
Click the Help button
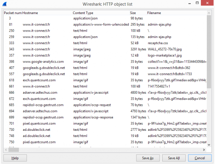pyautogui.click(x=15, y=158)
